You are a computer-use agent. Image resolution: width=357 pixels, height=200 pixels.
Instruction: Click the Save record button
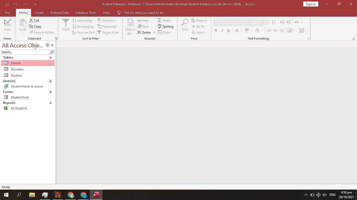[x=143, y=26]
